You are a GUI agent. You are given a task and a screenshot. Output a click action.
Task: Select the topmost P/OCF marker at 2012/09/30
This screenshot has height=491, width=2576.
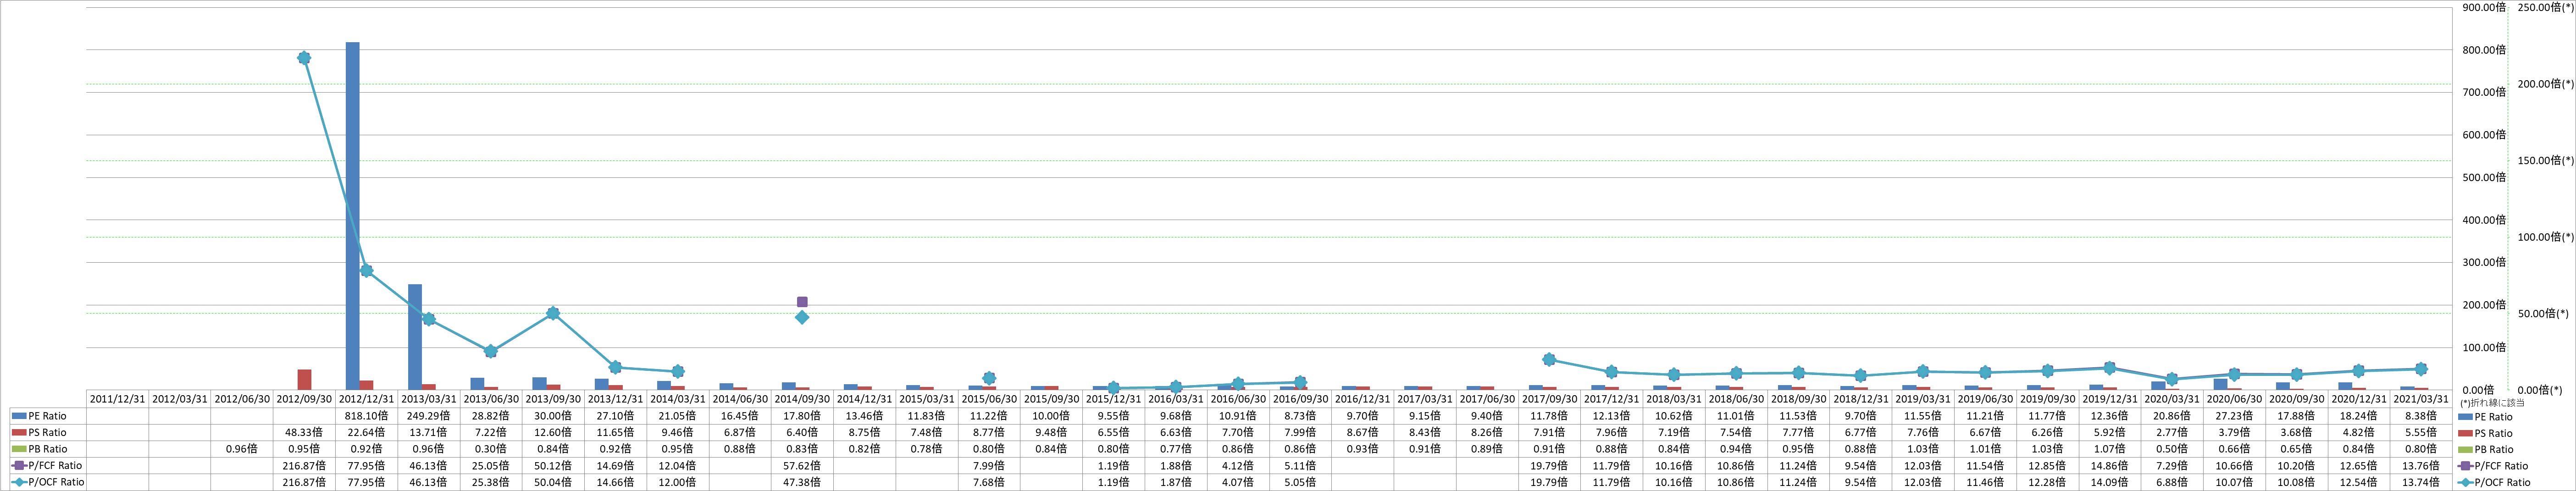coord(304,58)
